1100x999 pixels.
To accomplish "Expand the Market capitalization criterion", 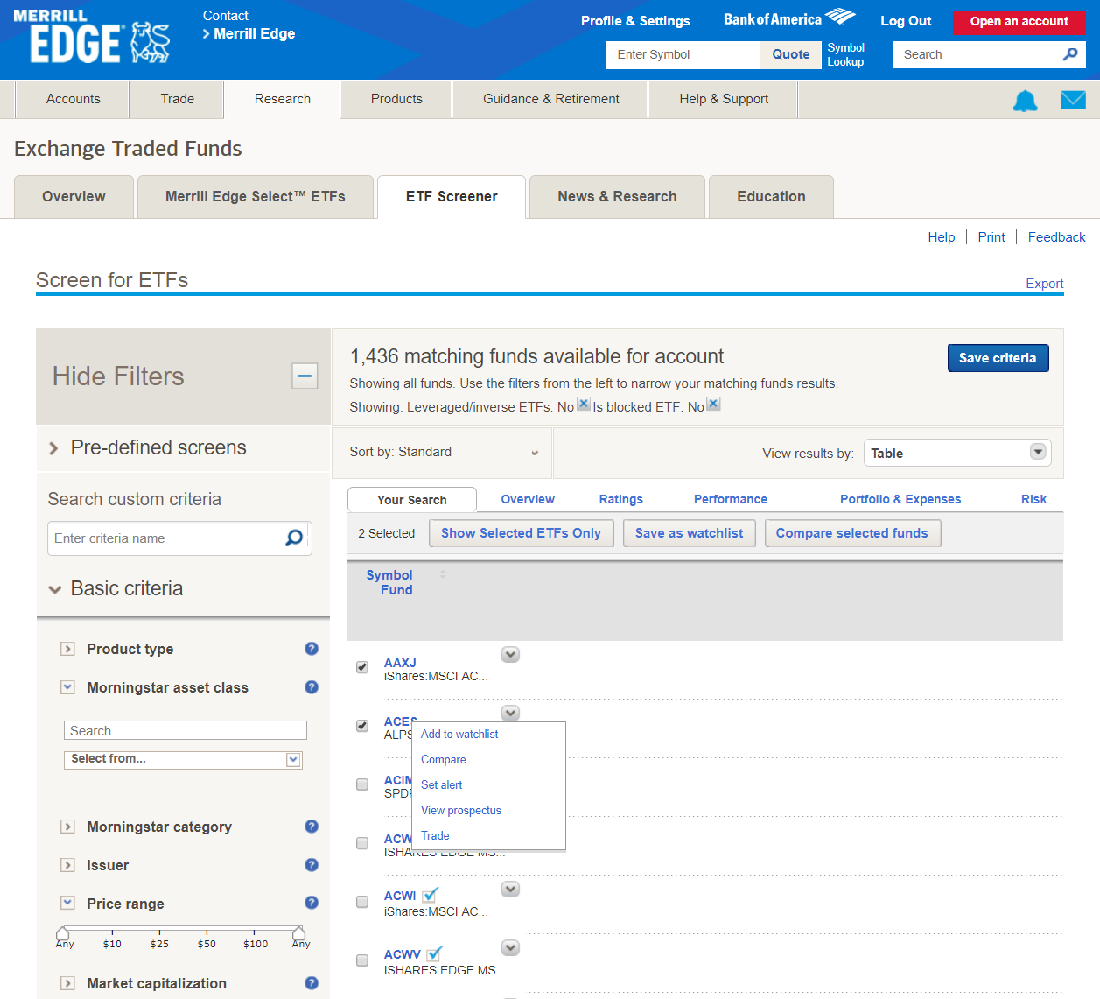I will 67,983.
